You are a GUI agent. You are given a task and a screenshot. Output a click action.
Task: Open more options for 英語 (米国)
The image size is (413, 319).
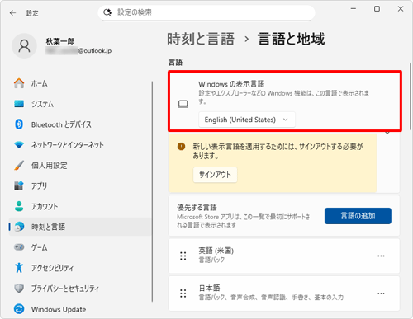click(381, 256)
